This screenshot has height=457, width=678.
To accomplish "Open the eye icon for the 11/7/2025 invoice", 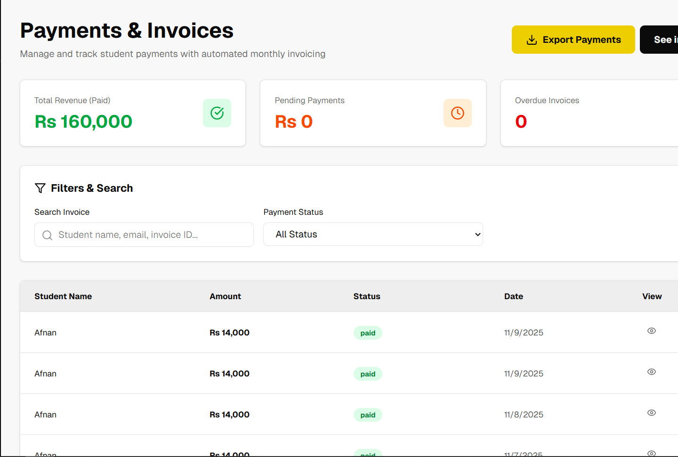I will tap(651, 453).
